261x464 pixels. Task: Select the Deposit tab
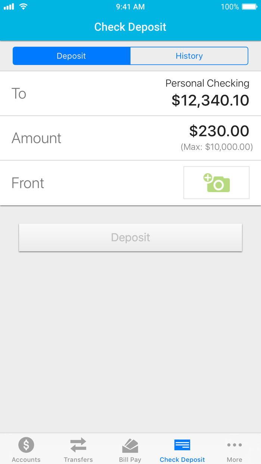[71, 56]
